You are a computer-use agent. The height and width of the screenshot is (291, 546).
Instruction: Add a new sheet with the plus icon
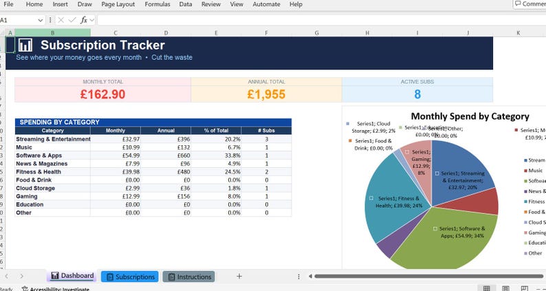[x=239, y=277]
